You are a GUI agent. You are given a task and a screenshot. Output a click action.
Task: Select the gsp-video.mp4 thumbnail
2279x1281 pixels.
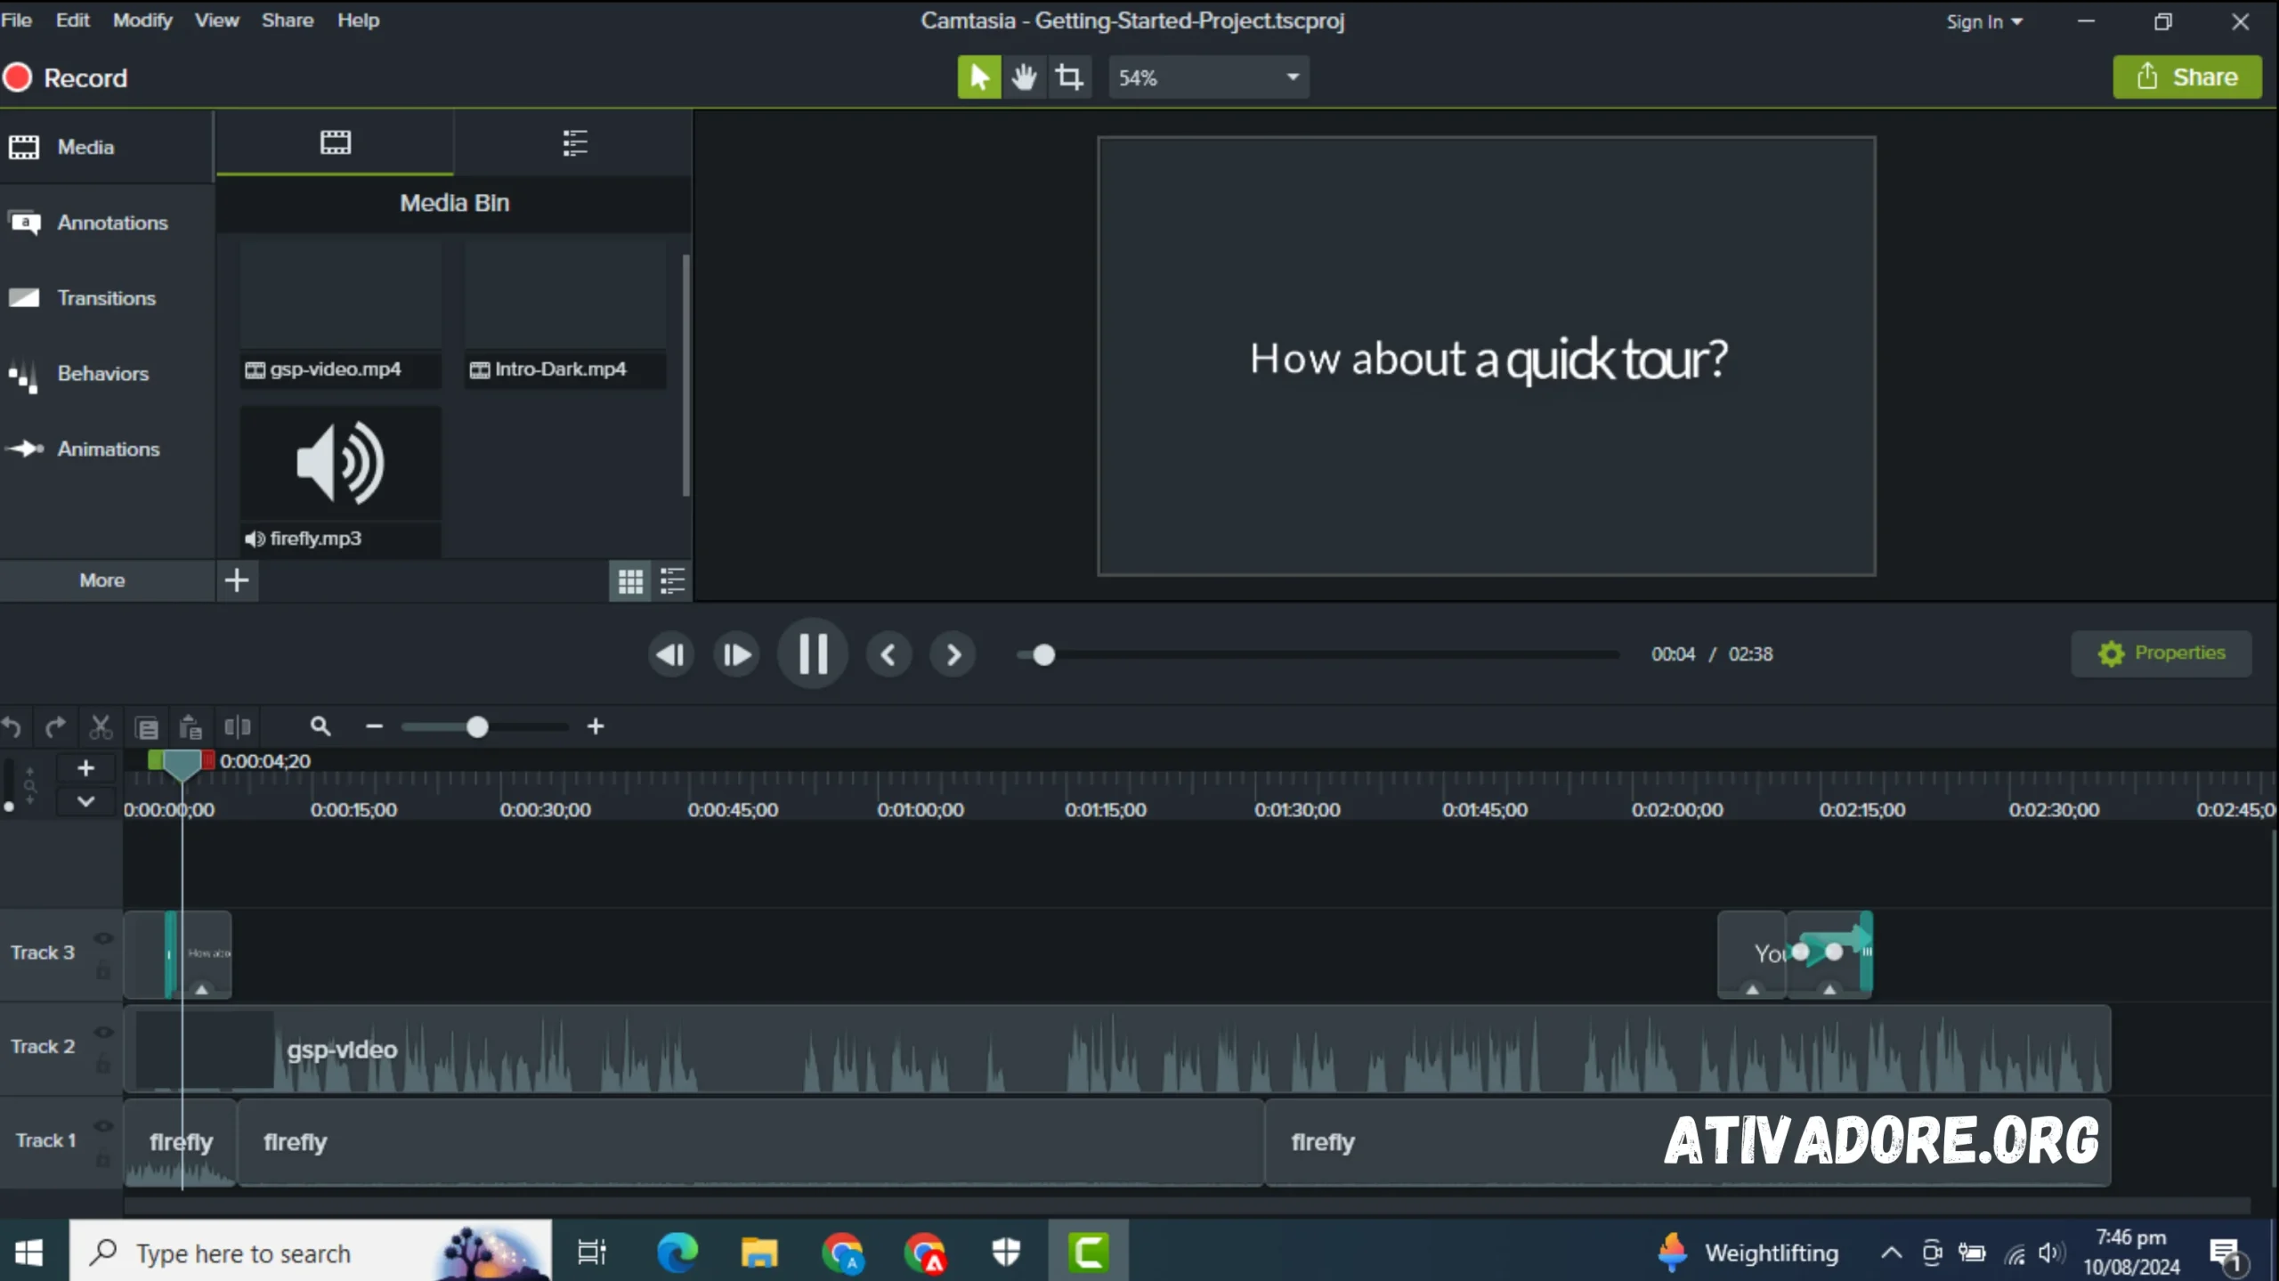pyautogui.click(x=341, y=314)
